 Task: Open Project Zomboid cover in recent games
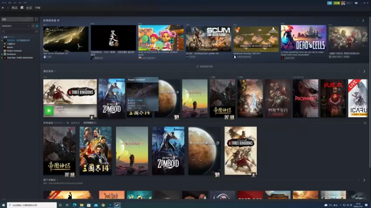(x=112, y=98)
